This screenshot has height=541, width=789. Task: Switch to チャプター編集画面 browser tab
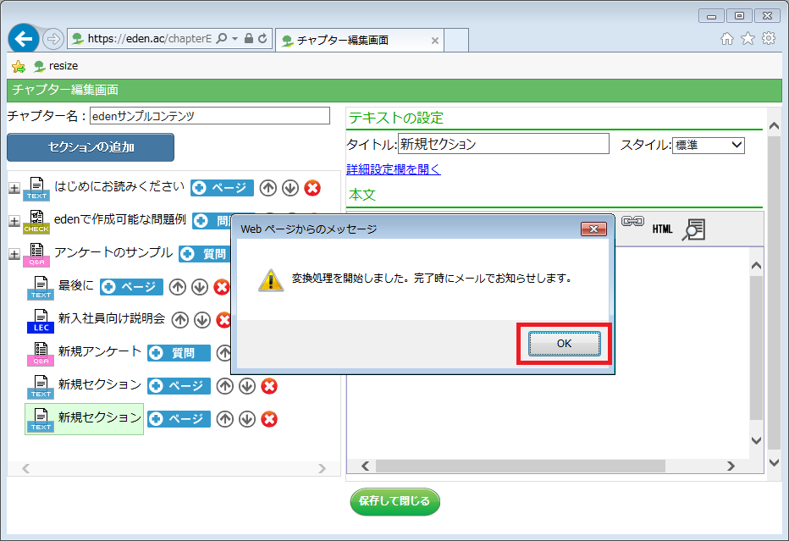[361, 41]
